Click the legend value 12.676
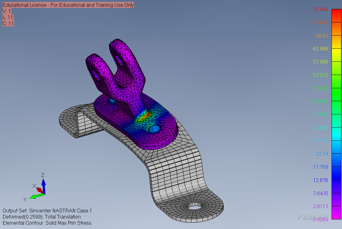This screenshot has width=342, height=229. click(x=320, y=180)
